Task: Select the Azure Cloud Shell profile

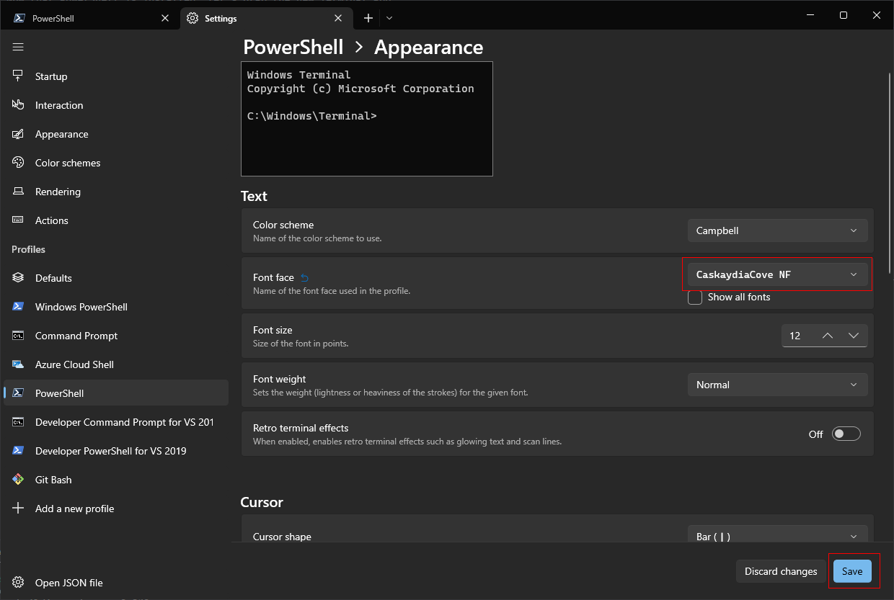Action: 116,364
